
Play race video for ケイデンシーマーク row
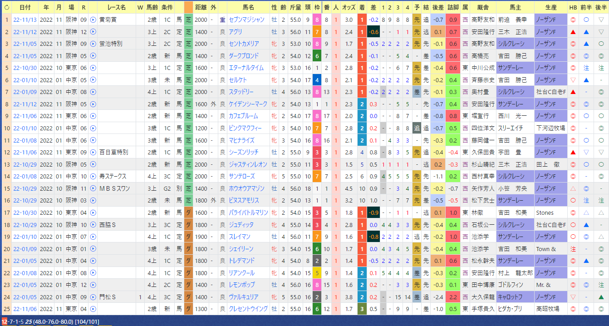tap(93, 104)
